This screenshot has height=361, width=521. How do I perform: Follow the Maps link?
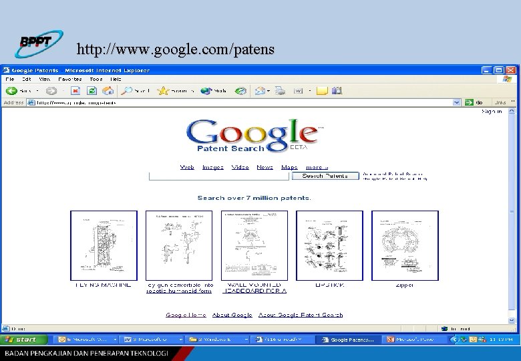pyautogui.click(x=289, y=167)
